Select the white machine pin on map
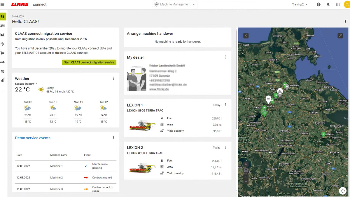Image resolution: width=350 pixels, height=197 pixels. 268,99
